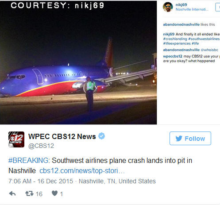Click the #crashlanding hashtag in the caption

[175, 39]
